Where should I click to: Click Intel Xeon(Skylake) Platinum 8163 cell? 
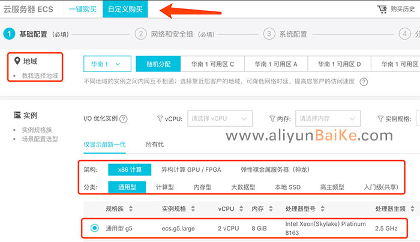click(x=325, y=228)
